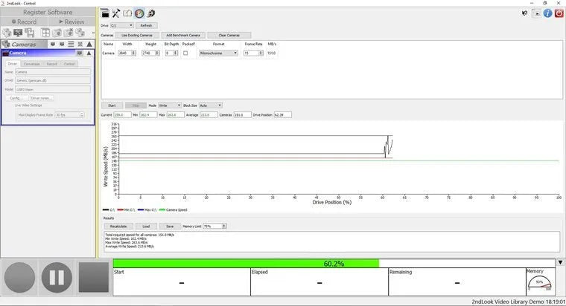Open the clapperboard recording icon
Image resolution: width=566 pixels, height=306 pixels.
[105, 13]
